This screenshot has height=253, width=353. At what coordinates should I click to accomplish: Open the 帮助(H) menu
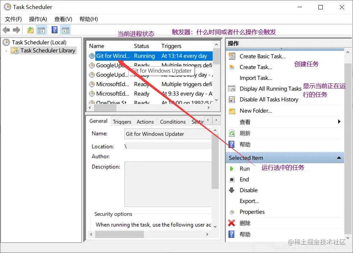tap(89, 19)
